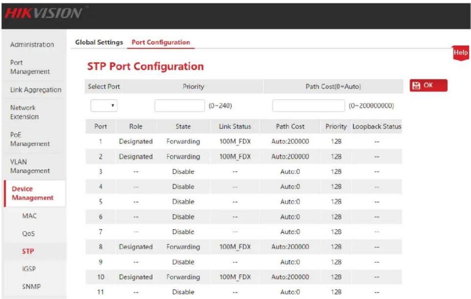This screenshot has height=299, width=471.
Task: Click port number 4 cell
Action: (x=100, y=187)
